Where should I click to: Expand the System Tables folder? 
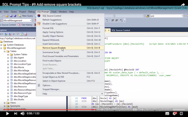coord(8,55)
